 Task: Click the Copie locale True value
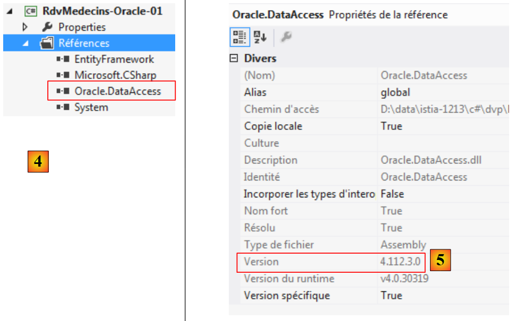(391, 126)
